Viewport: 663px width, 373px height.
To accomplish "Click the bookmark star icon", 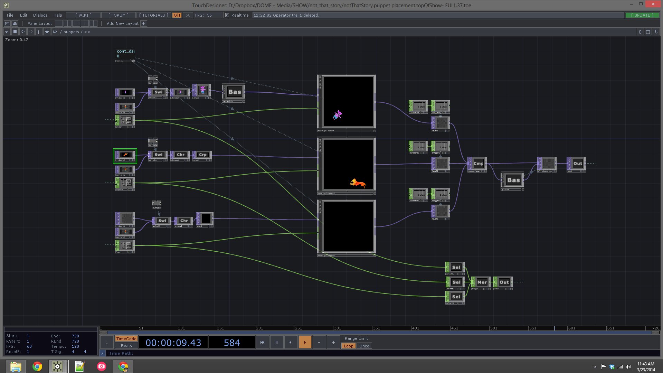I will pos(47,32).
